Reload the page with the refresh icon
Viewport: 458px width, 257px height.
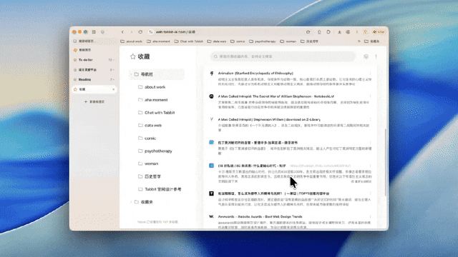point(140,32)
